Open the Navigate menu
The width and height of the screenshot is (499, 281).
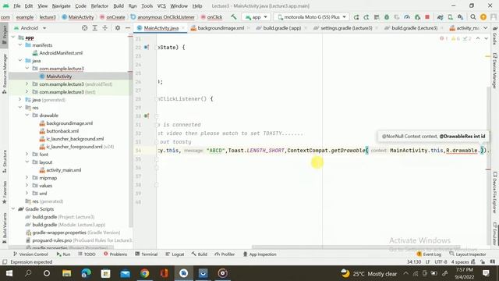(61, 5)
